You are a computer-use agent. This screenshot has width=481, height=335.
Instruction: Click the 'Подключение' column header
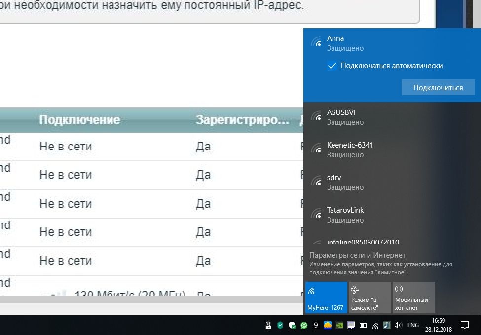point(80,120)
